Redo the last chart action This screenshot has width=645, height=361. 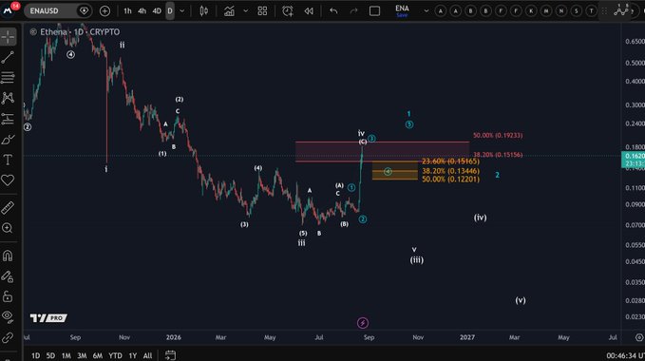353,11
